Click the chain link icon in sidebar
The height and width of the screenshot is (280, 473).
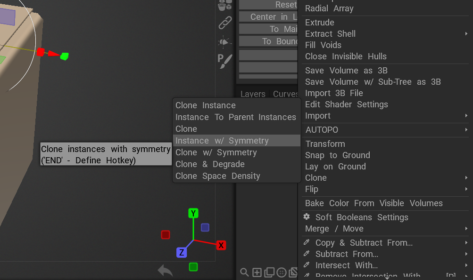click(225, 22)
